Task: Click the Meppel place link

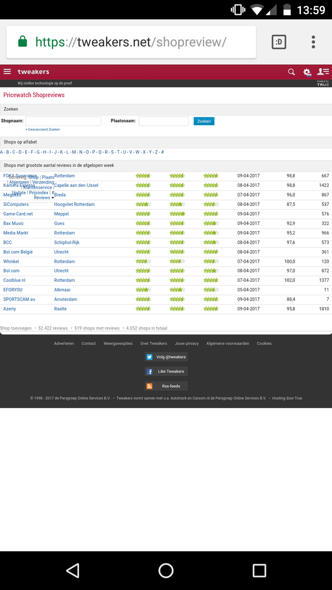Action: [x=61, y=214]
